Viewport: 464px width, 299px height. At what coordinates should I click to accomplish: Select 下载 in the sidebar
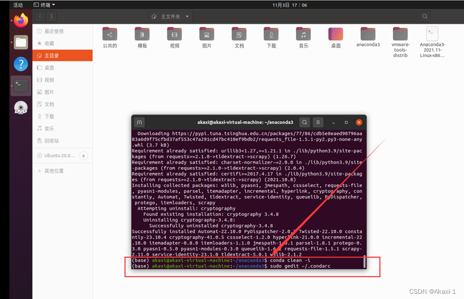(62, 116)
